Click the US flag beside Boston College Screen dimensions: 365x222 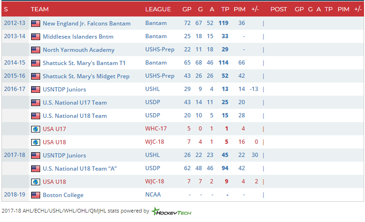(x=35, y=195)
